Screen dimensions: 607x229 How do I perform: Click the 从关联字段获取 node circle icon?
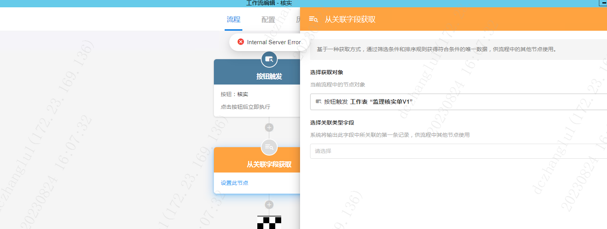point(269,147)
